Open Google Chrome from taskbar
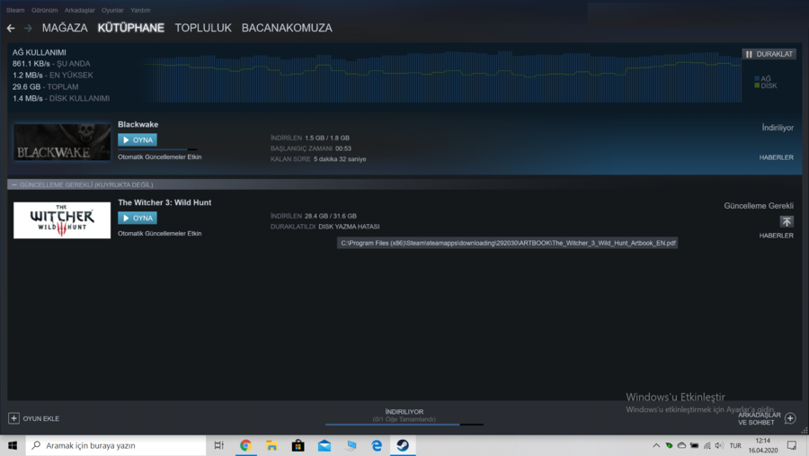The height and width of the screenshot is (456, 809). [x=245, y=445]
